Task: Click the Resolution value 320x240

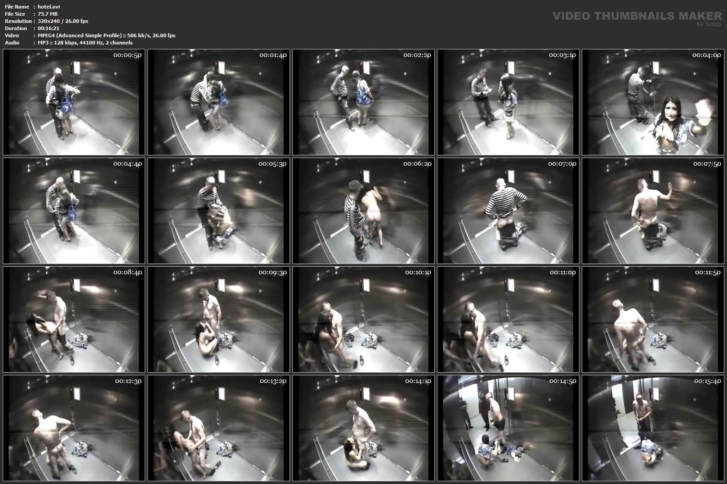Action: tap(63, 21)
